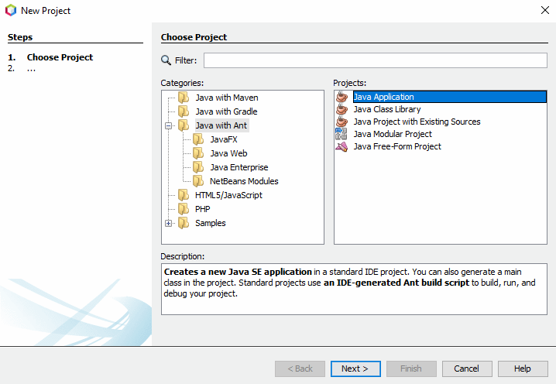Click the disabled Finish button
Viewport: 556px width, 384px height.
(x=411, y=369)
